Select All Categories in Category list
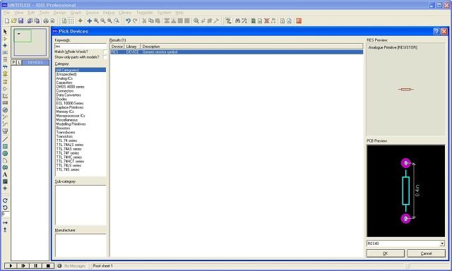Viewport: 452px width, 271px height. tap(81, 70)
